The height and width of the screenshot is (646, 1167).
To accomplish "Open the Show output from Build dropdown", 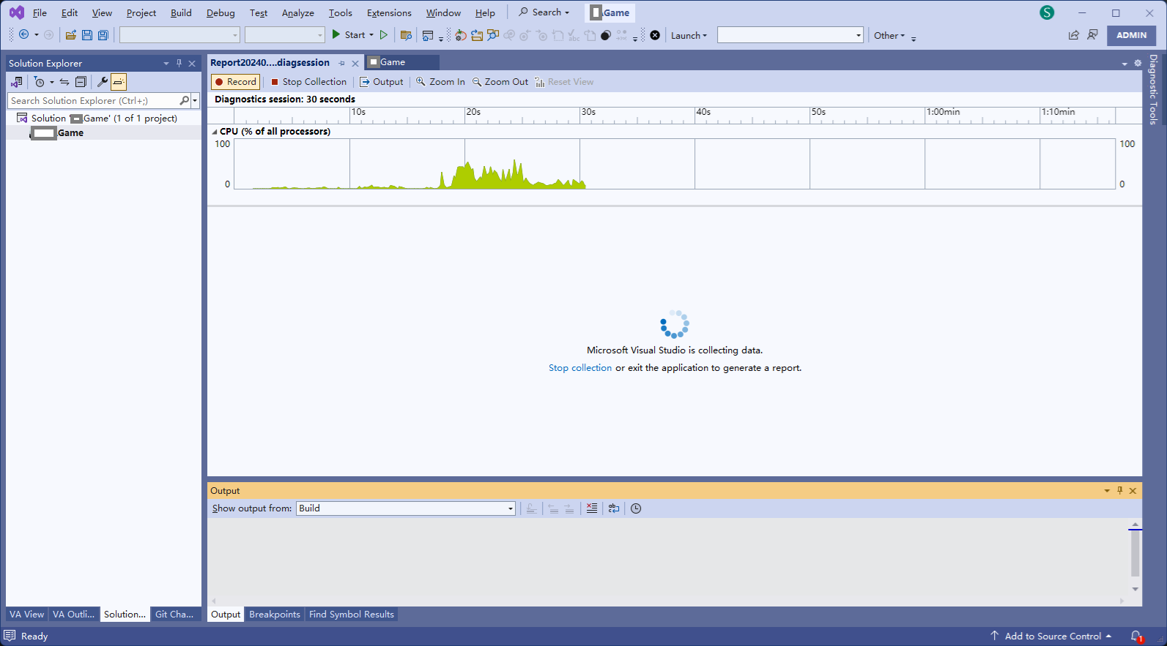I will pyautogui.click(x=406, y=508).
